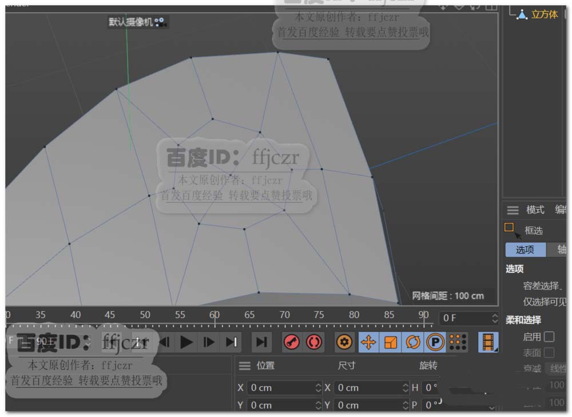Click the 尺寸 column header

click(x=347, y=366)
